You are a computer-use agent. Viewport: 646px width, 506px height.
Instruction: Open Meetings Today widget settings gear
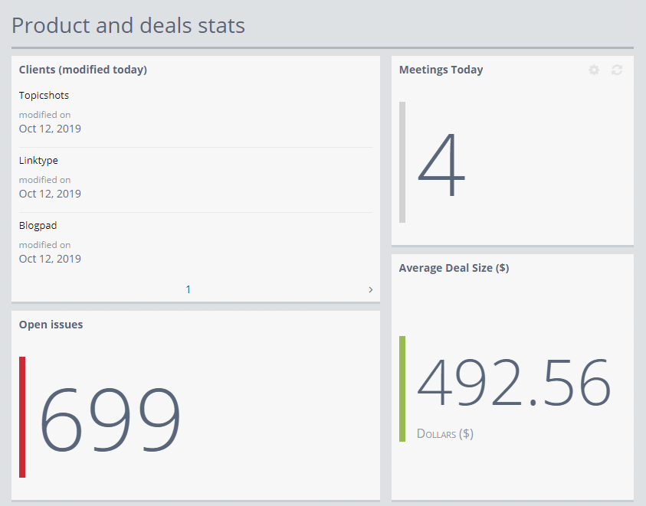(594, 70)
